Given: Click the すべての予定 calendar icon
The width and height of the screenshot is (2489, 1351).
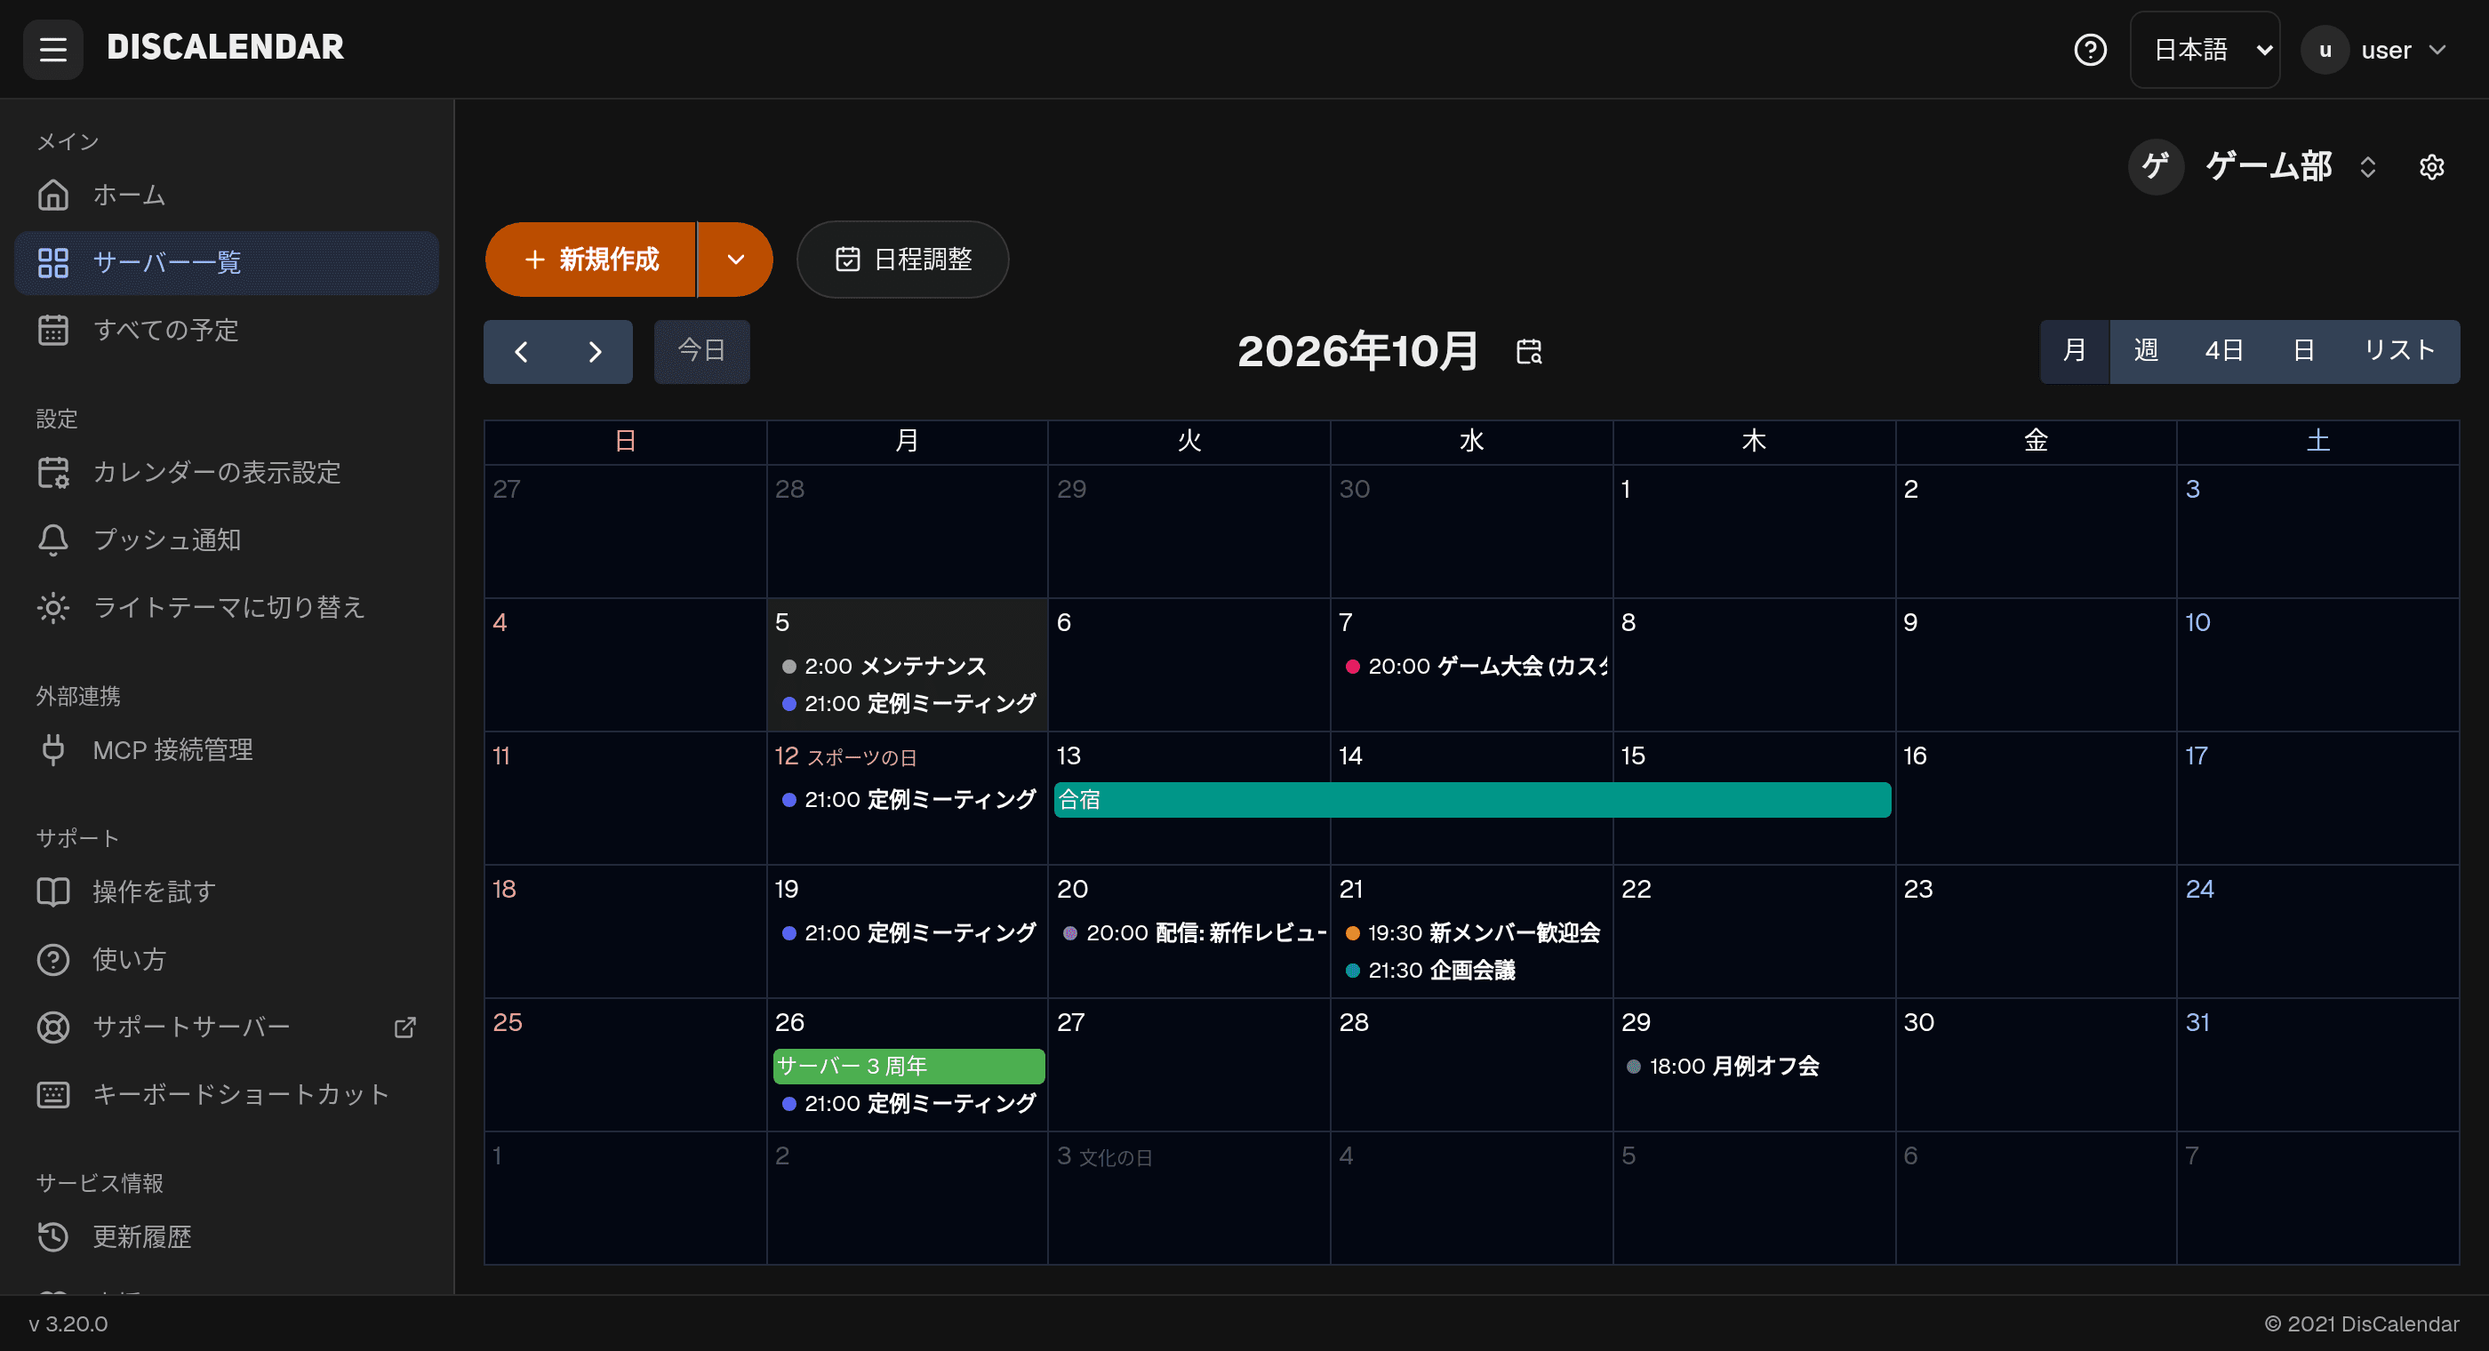Looking at the screenshot, I should 53,331.
